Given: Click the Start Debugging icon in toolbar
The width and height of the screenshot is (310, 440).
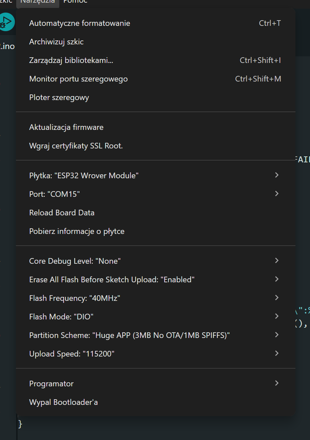Looking at the screenshot, I should click(6, 22).
